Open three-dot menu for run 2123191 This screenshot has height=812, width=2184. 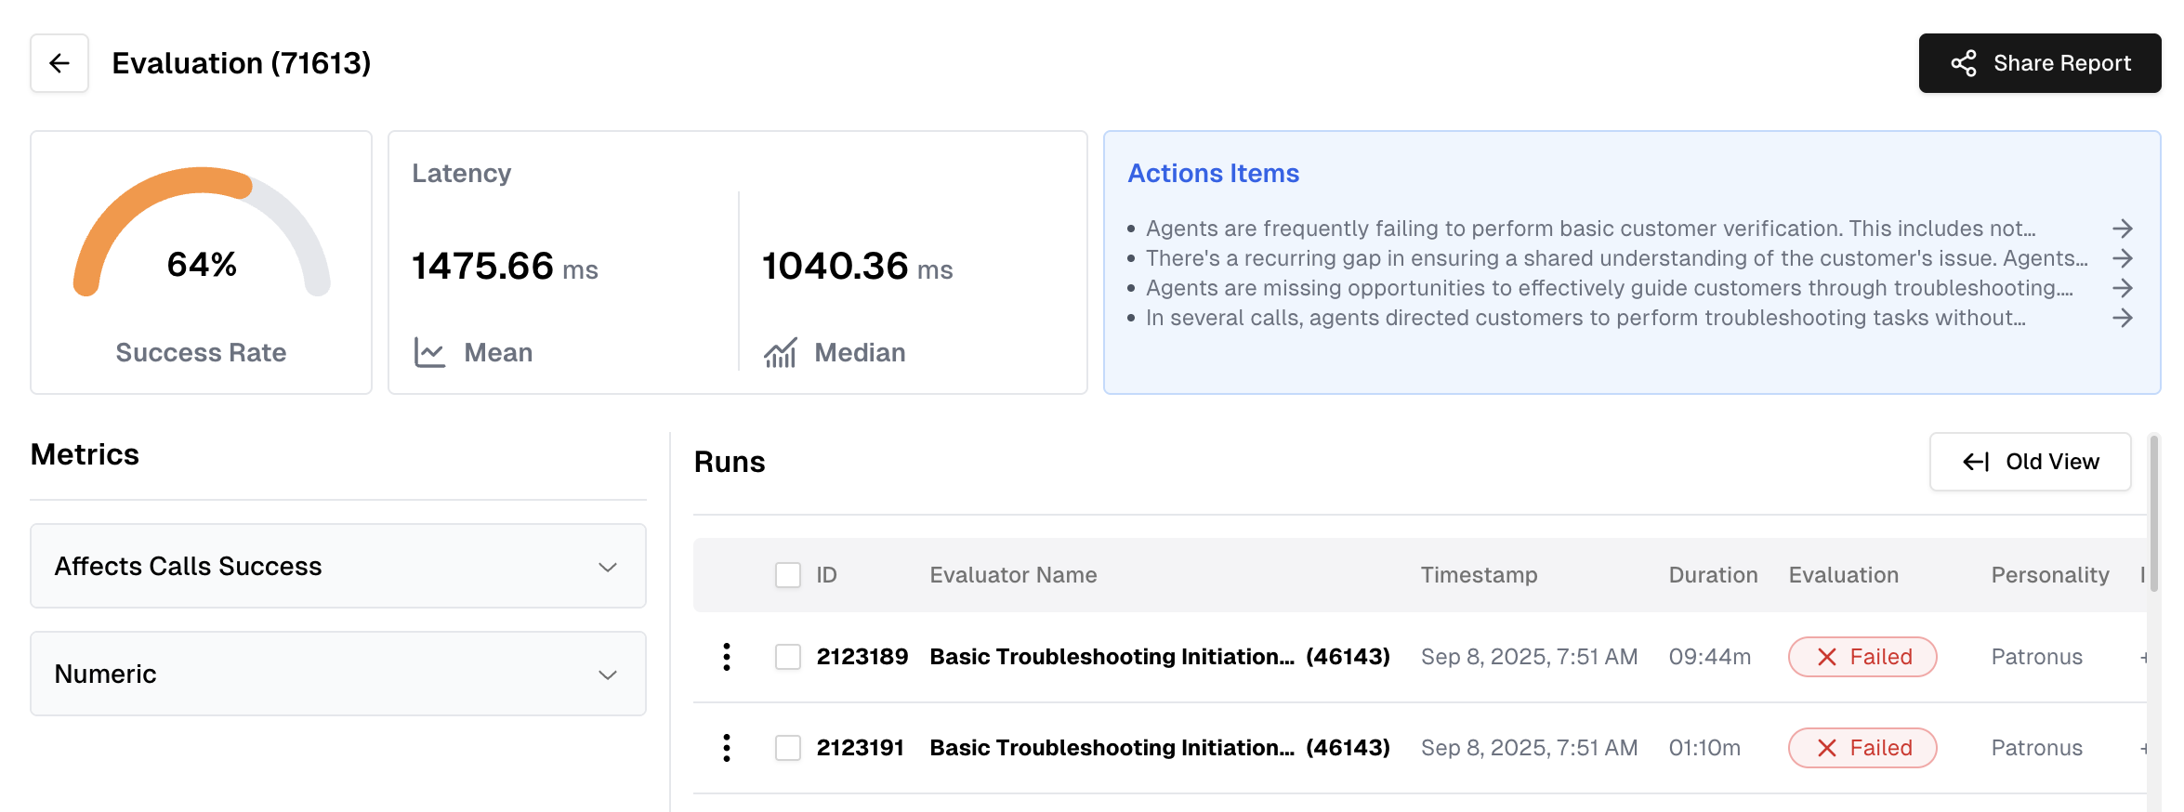(x=727, y=748)
